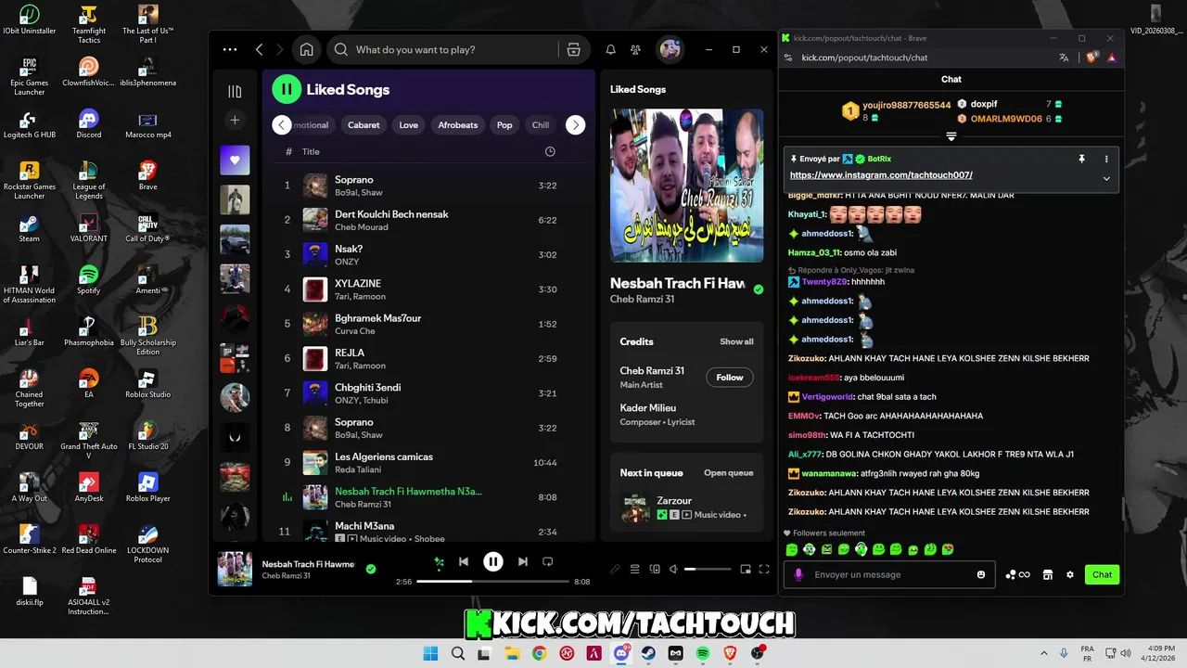Open Connect to a device
This screenshot has width=1187, height=668.
[655, 569]
